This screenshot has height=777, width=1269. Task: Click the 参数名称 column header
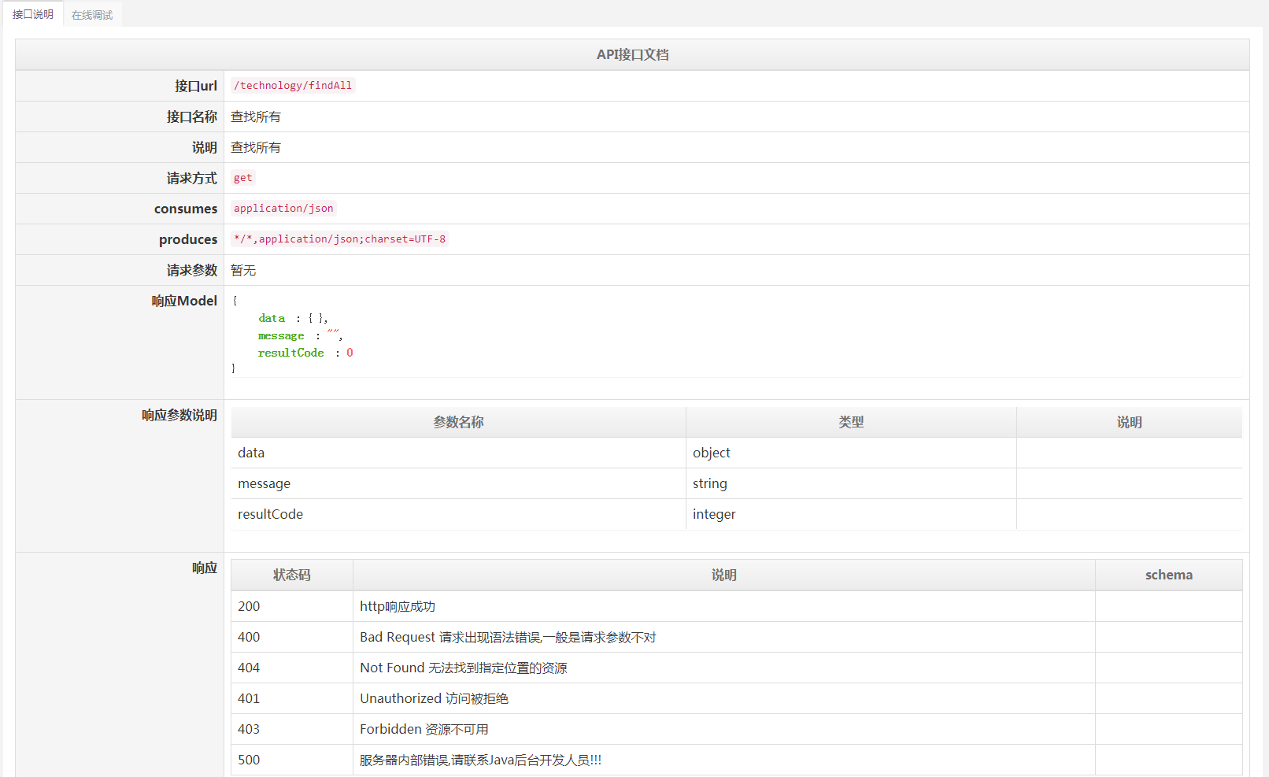click(x=457, y=421)
